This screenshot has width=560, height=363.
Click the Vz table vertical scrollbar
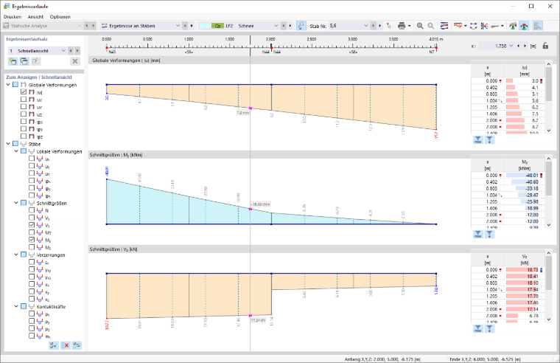[x=549, y=286]
